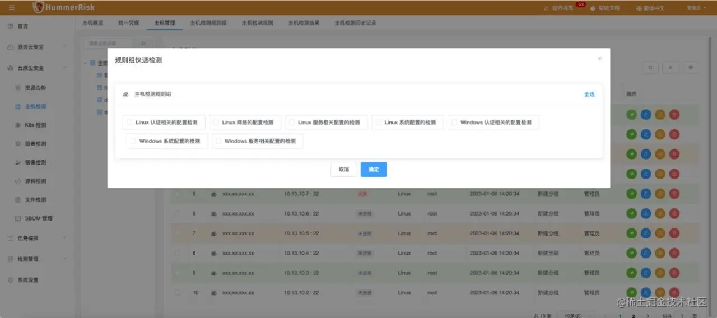Focus the 搜索主机分组 search field

point(108,43)
